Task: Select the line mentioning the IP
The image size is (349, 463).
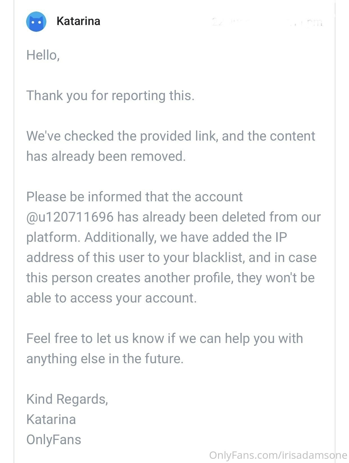Action: (157, 237)
